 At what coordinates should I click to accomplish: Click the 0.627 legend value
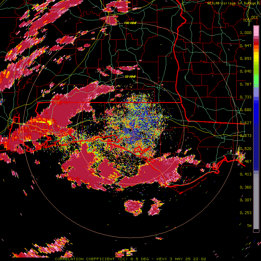click(x=246, y=123)
